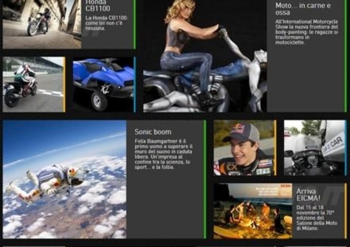Click 'Moto... in carne e ossa' headline

pos(303,9)
